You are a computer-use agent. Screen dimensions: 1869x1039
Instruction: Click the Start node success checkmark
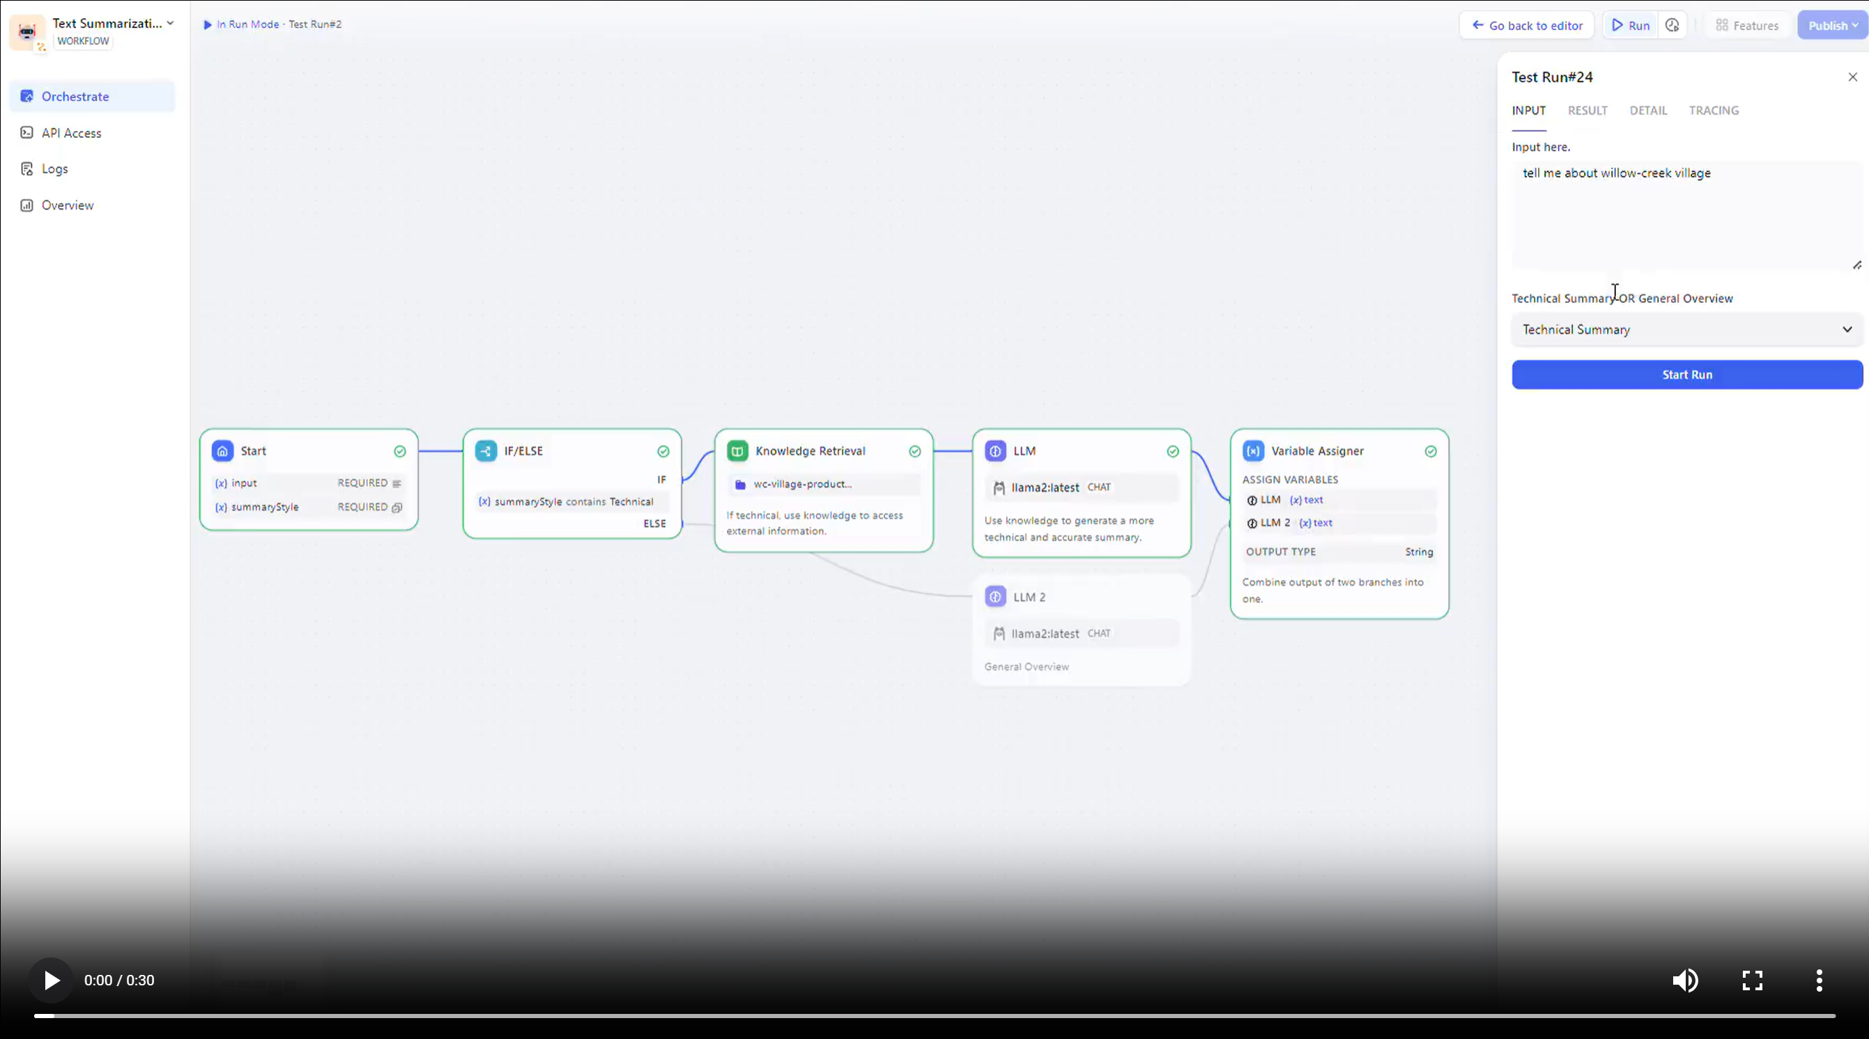[400, 452]
